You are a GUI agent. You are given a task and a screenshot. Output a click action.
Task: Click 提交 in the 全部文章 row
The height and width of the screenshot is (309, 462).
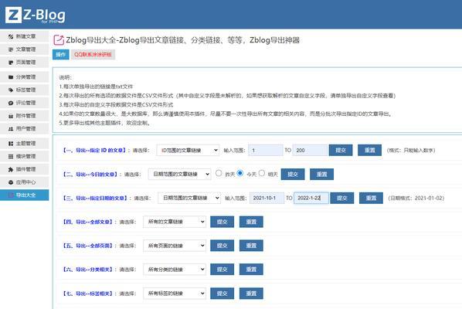(x=223, y=222)
